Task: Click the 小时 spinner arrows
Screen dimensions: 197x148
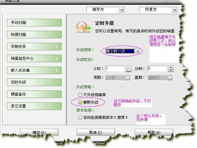Action: click(x=129, y=69)
